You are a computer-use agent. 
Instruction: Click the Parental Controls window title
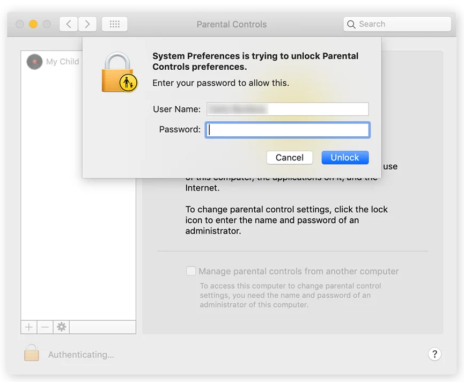(232, 25)
